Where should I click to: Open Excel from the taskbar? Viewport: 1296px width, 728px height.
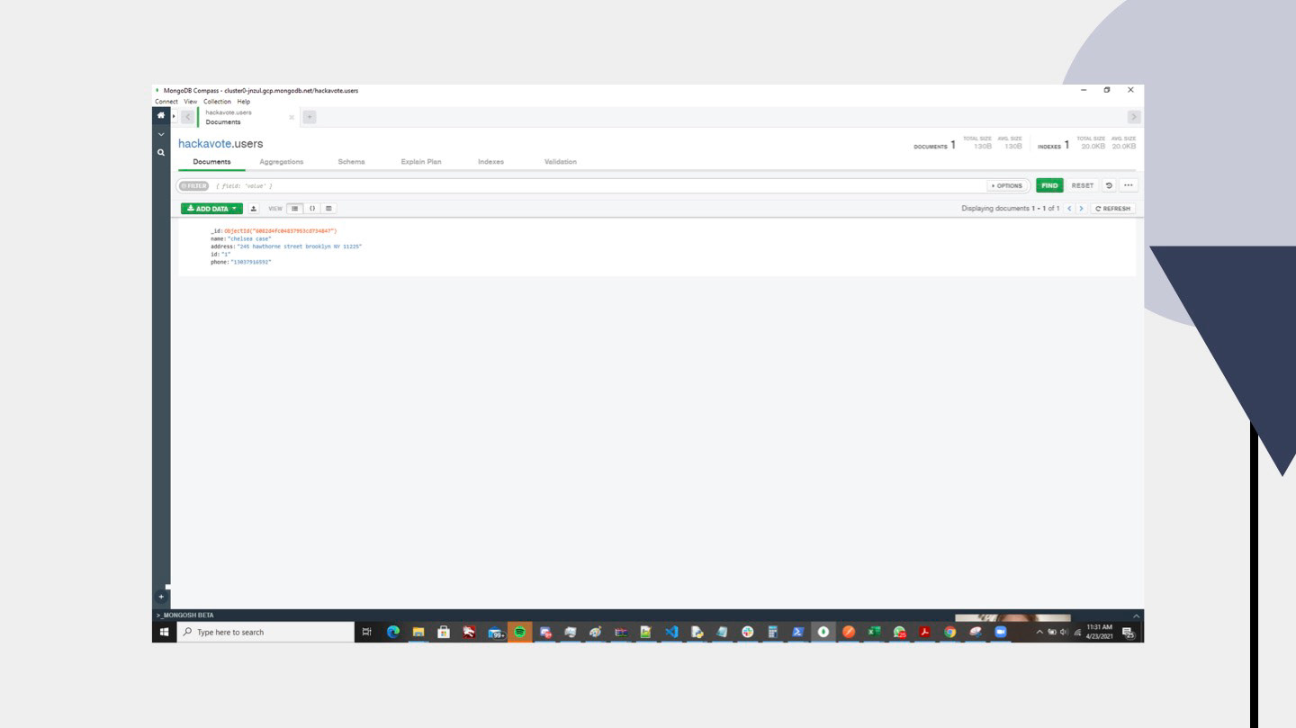point(873,632)
